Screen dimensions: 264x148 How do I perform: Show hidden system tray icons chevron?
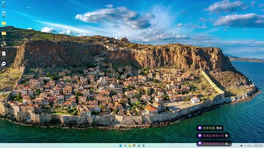238,146
